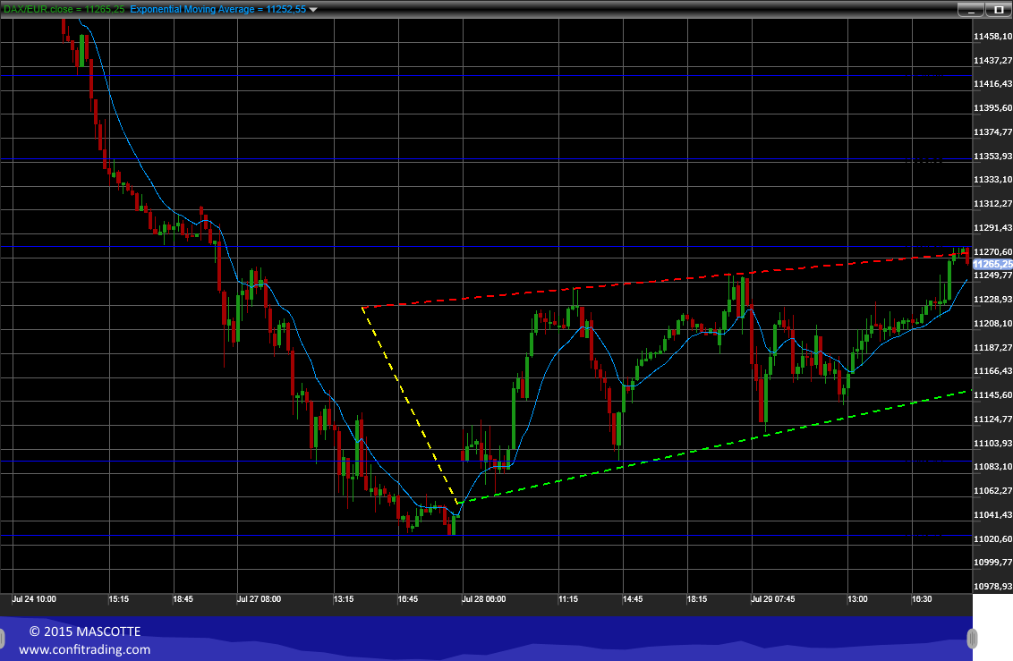Click the 11041,43 price axis label

[992, 514]
